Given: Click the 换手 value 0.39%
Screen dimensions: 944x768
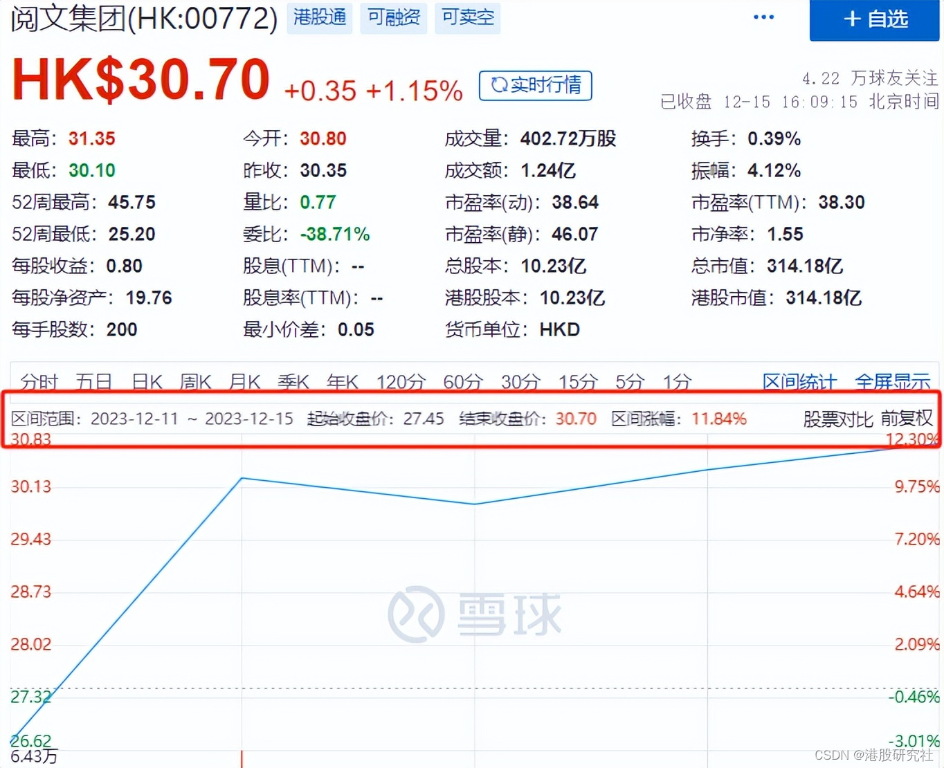Looking at the screenshot, I should click(x=774, y=138).
